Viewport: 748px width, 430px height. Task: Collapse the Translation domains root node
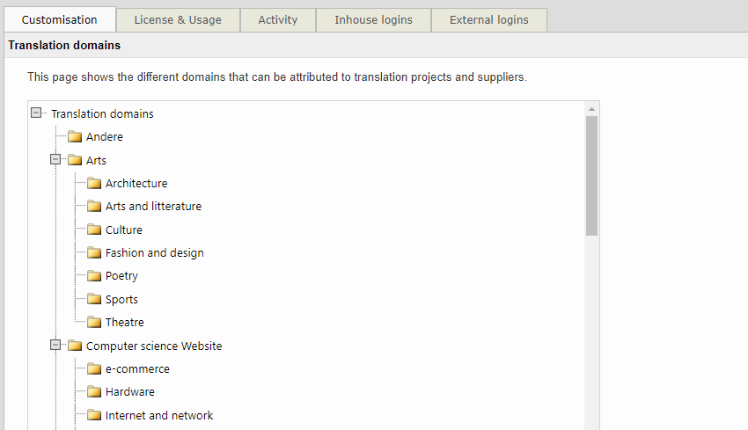click(36, 113)
